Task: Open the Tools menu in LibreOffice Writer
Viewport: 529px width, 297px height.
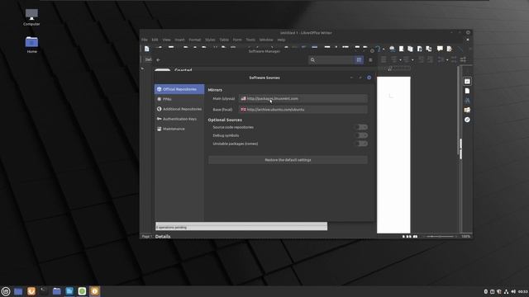Action: point(250,40)
